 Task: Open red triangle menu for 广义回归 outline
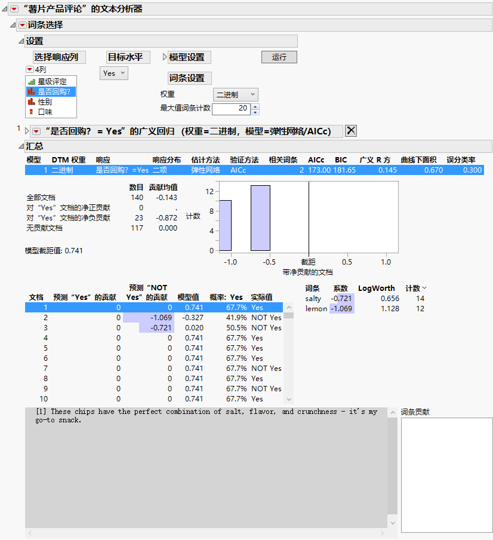[x=36, y=131]
